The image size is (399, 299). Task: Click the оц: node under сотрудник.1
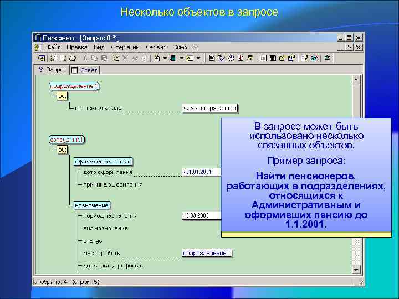pos(62,150)
